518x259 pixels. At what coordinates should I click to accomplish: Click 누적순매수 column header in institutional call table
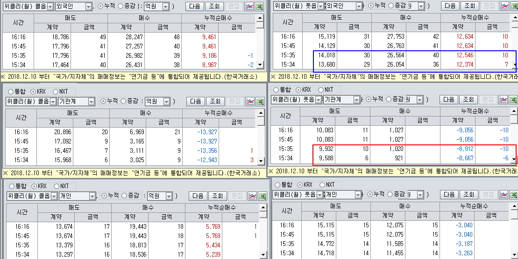pyautogui.click(x=219, y=113)
